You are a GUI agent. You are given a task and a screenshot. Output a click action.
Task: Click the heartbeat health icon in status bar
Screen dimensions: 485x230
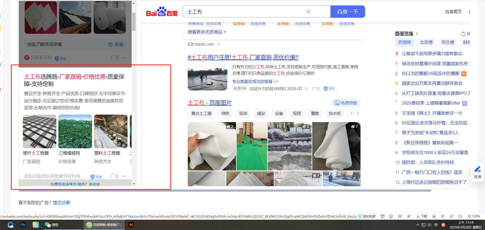point(400,216)
